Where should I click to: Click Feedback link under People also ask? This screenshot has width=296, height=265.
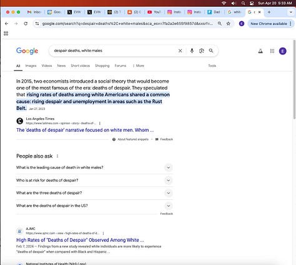167,214
